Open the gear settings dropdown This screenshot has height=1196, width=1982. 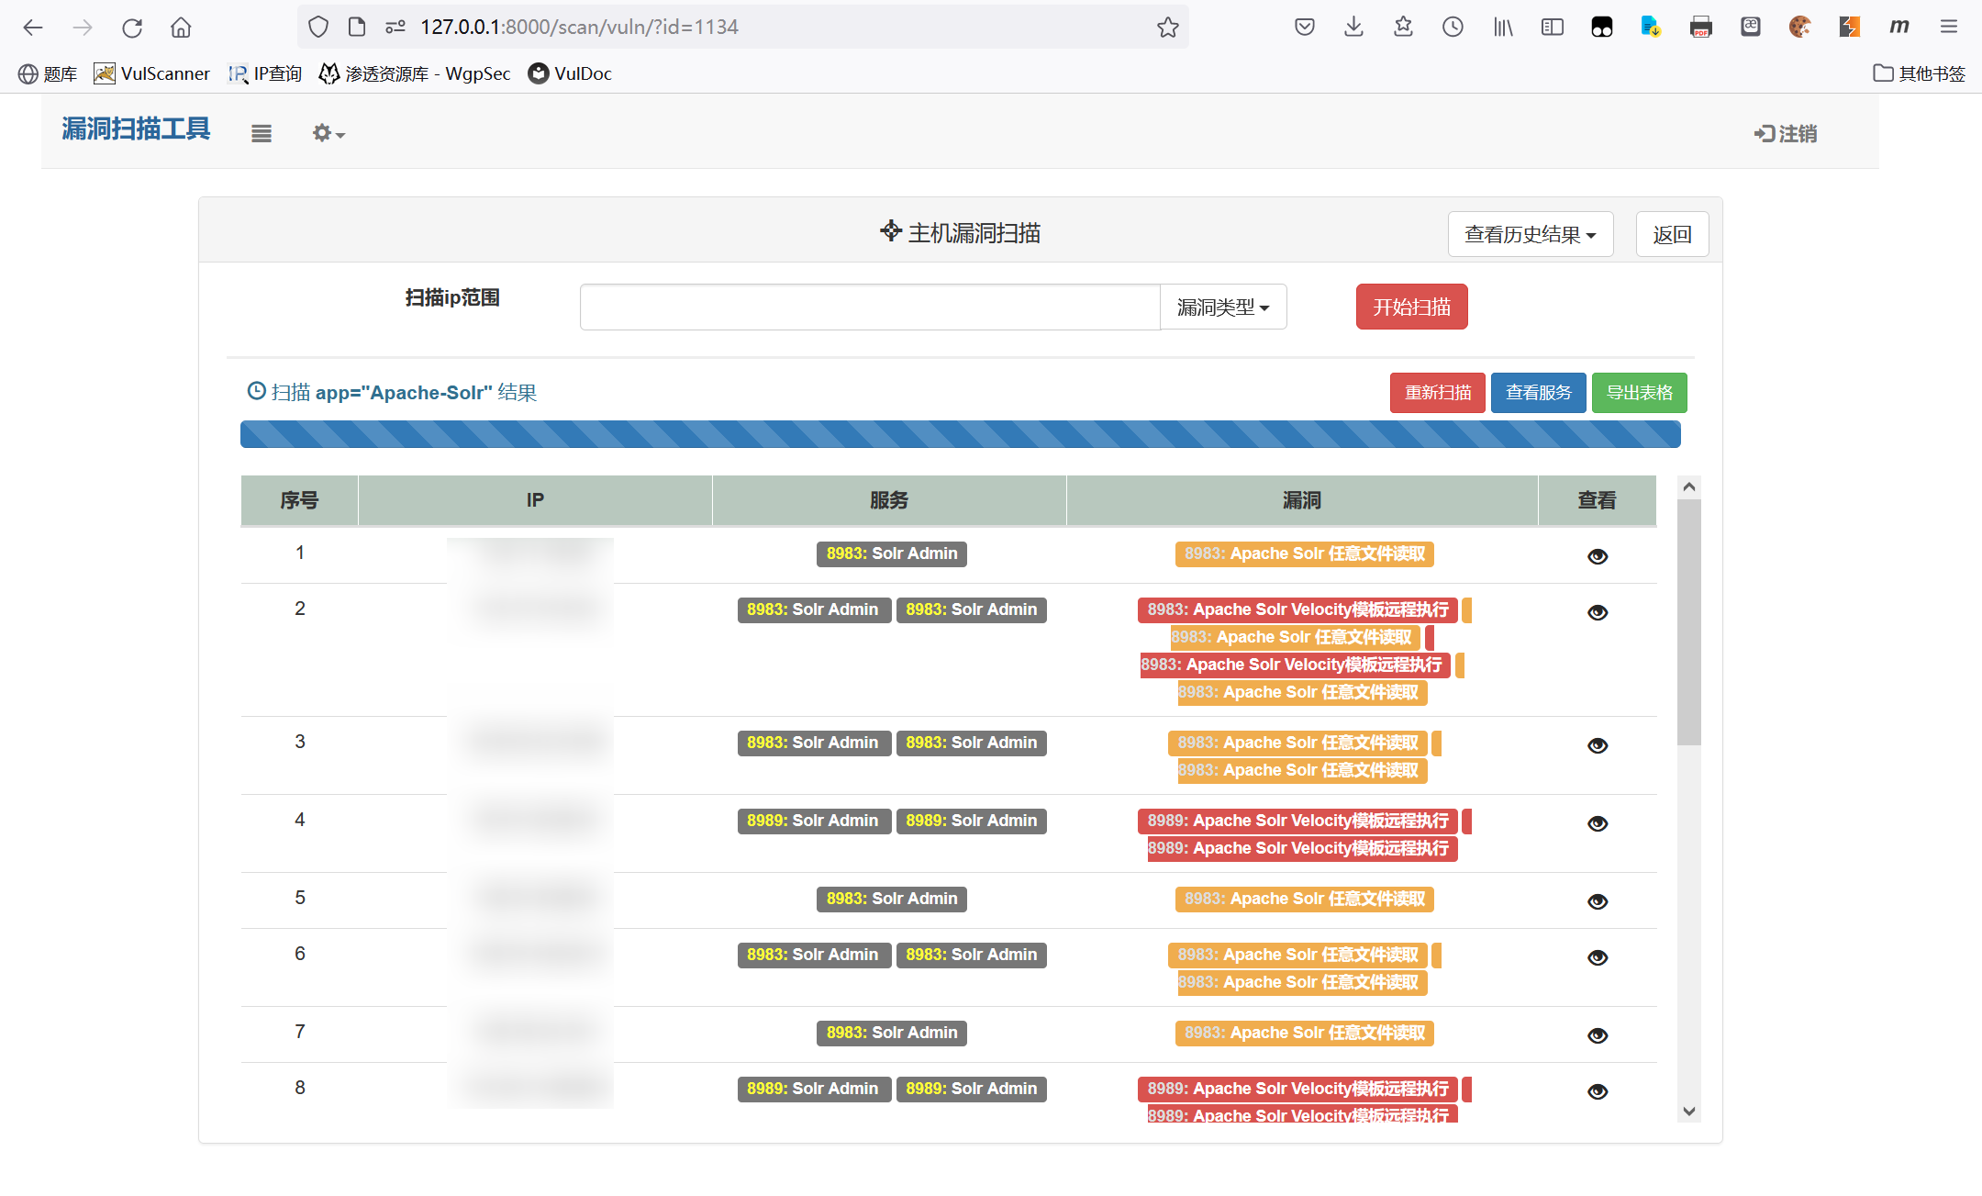(x=328, y=134)
